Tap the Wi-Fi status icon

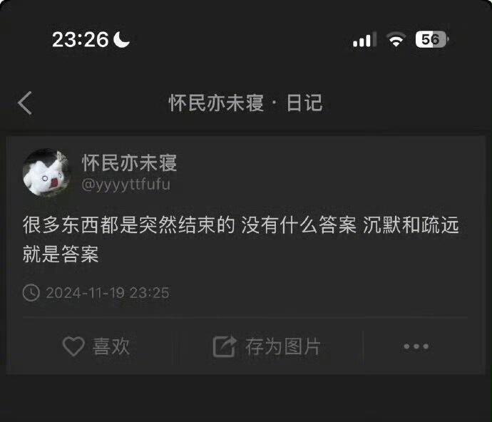coord(396,39)
